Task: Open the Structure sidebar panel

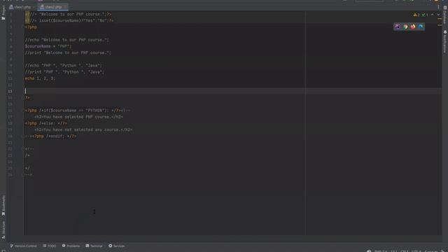Action: 3,230
